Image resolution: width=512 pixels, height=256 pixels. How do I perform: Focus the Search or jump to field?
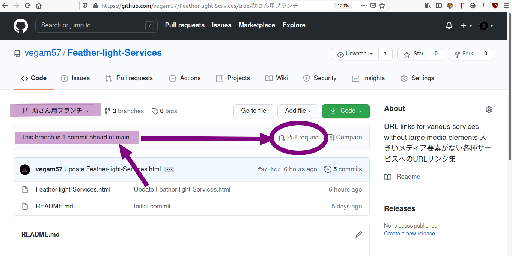(x=92, y=25)
